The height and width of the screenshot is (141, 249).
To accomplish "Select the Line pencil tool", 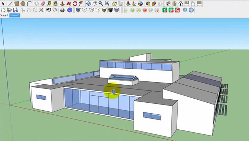I will 10,4.
